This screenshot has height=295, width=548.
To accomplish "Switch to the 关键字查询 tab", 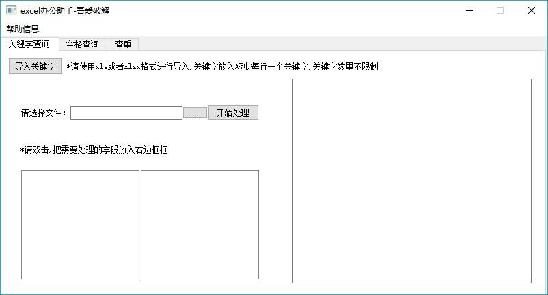I will (x=29, y=44).
